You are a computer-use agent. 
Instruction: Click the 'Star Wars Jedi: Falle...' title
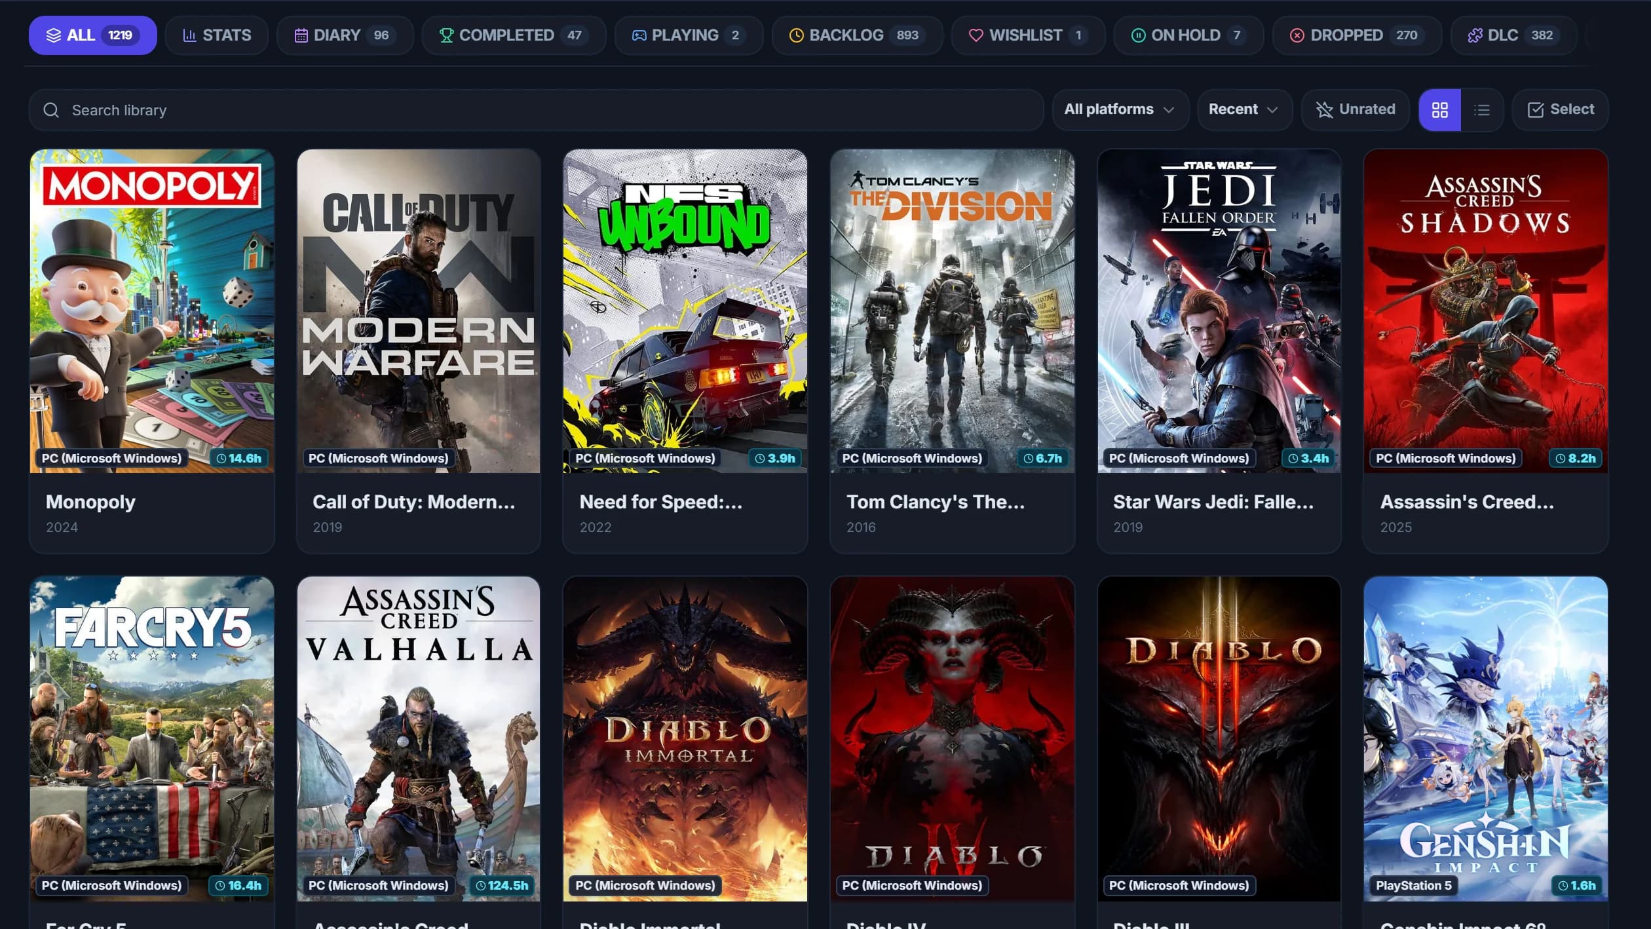click(1213, 502)
